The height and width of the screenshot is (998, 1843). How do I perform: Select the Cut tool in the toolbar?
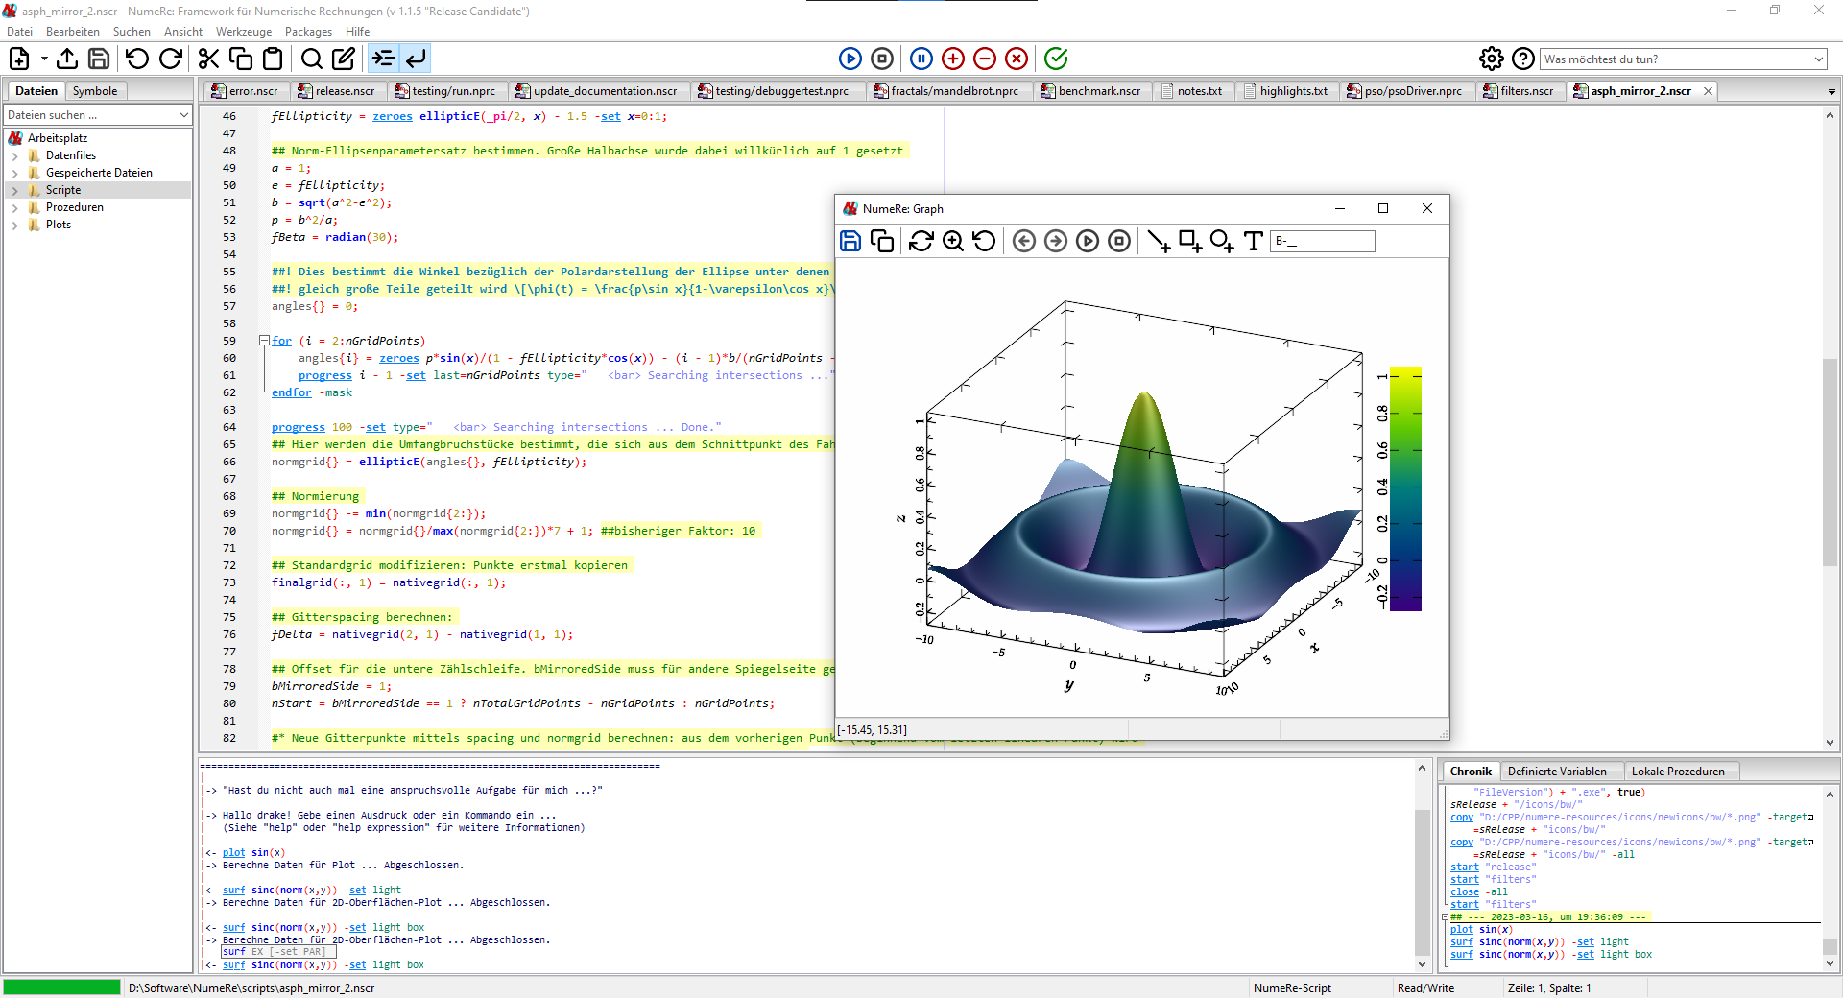coord(207,59)
